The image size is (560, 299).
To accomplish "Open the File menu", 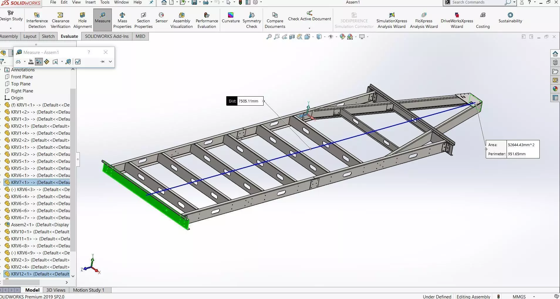I will pos(53,2).
